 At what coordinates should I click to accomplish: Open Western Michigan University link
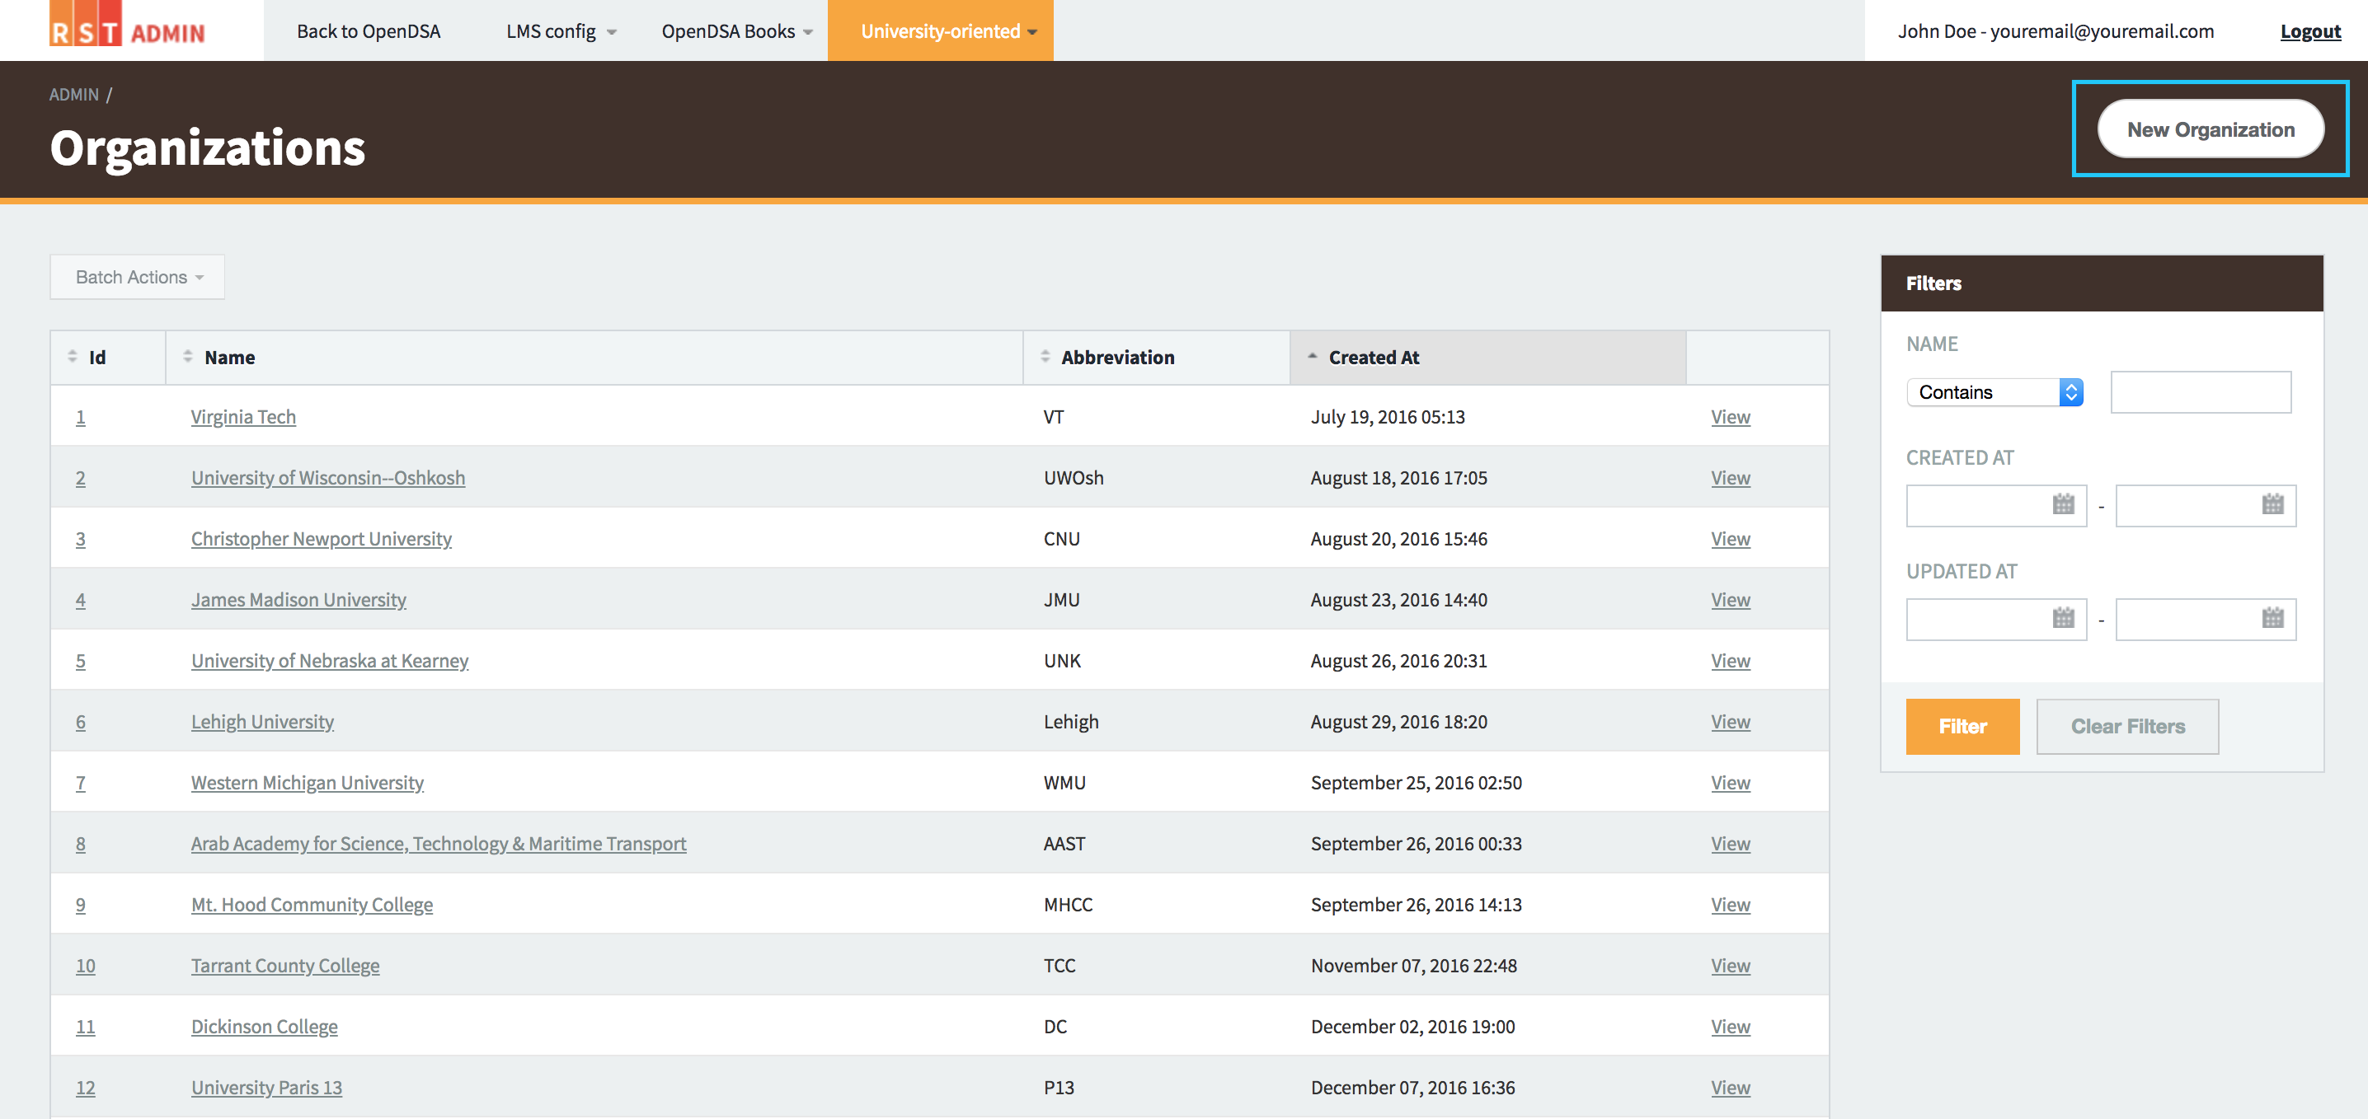coord(307,783)
